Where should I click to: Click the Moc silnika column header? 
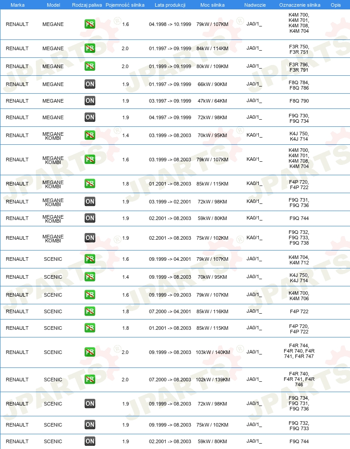pyautogui.click(x=213, y=5)
